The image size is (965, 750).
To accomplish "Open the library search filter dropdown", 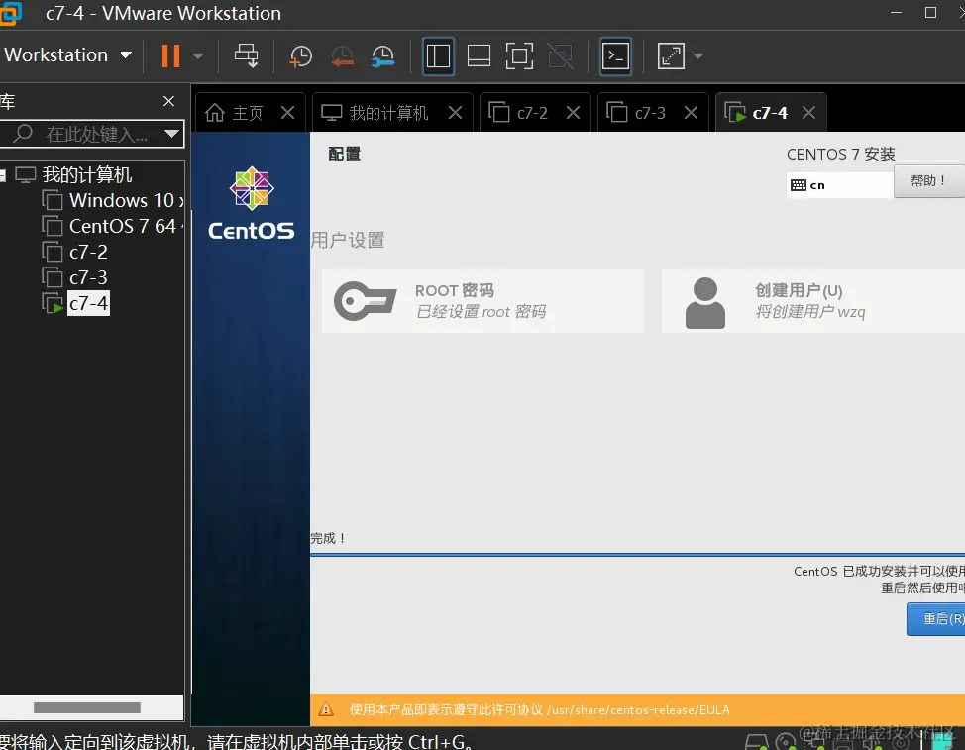I will point(171,134).
